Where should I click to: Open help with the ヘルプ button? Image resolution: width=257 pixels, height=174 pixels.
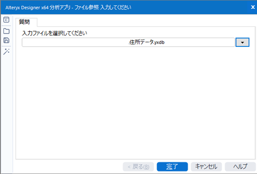coord(240,167)
